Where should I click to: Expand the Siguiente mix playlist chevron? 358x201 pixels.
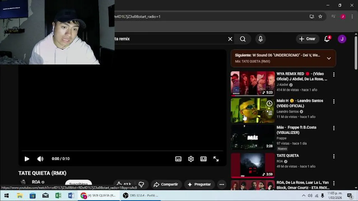329,58
